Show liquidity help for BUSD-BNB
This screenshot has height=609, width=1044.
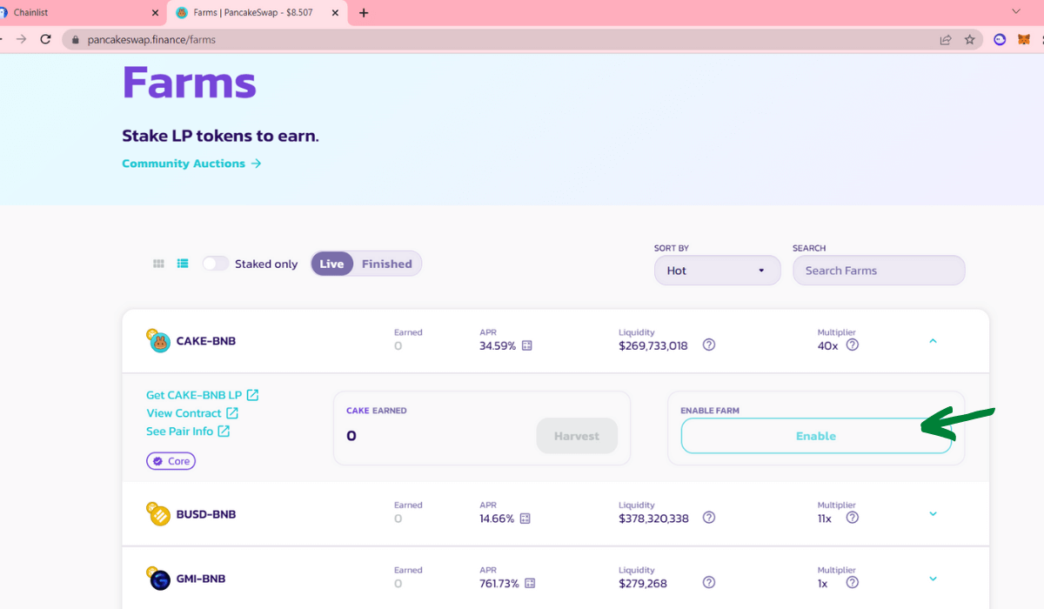[x=709, y=518]
